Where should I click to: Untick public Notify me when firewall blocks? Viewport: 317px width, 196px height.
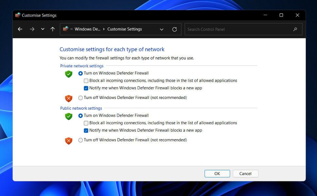click(x=86, y=131)
